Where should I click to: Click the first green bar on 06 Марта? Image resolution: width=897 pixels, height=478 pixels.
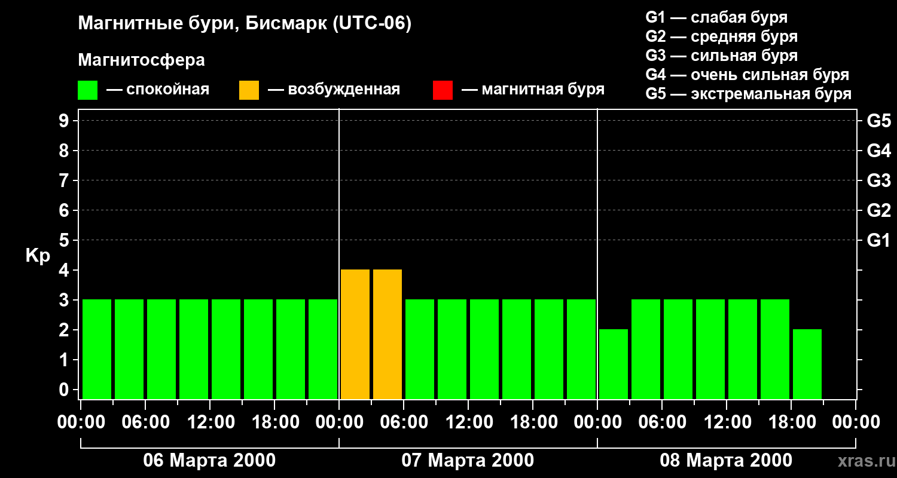coord(97,350)
